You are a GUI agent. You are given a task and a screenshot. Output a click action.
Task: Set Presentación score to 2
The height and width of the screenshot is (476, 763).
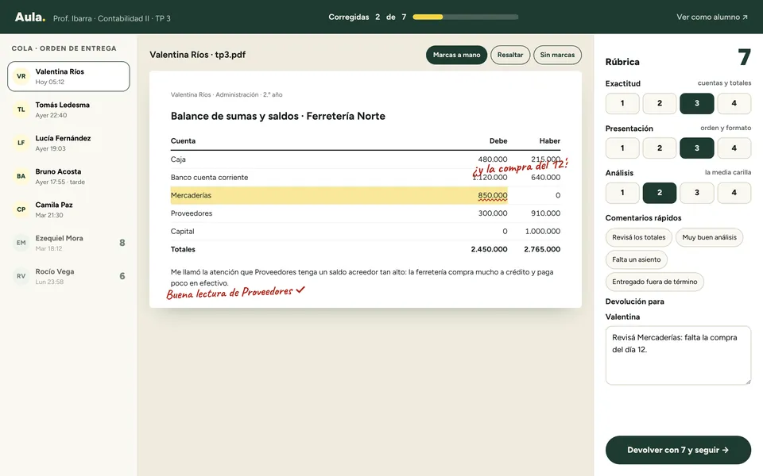pos(660,148)
